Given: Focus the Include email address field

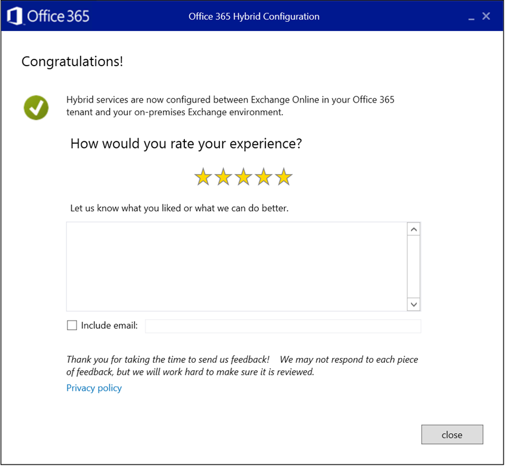Looking at the screenshot, I should click(x=283, y=326).
